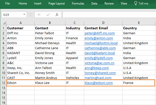Screen dimensions: 156x105
Task: Click the Enter checkmark icon in formula bar
Action: (x=48, y=15)
